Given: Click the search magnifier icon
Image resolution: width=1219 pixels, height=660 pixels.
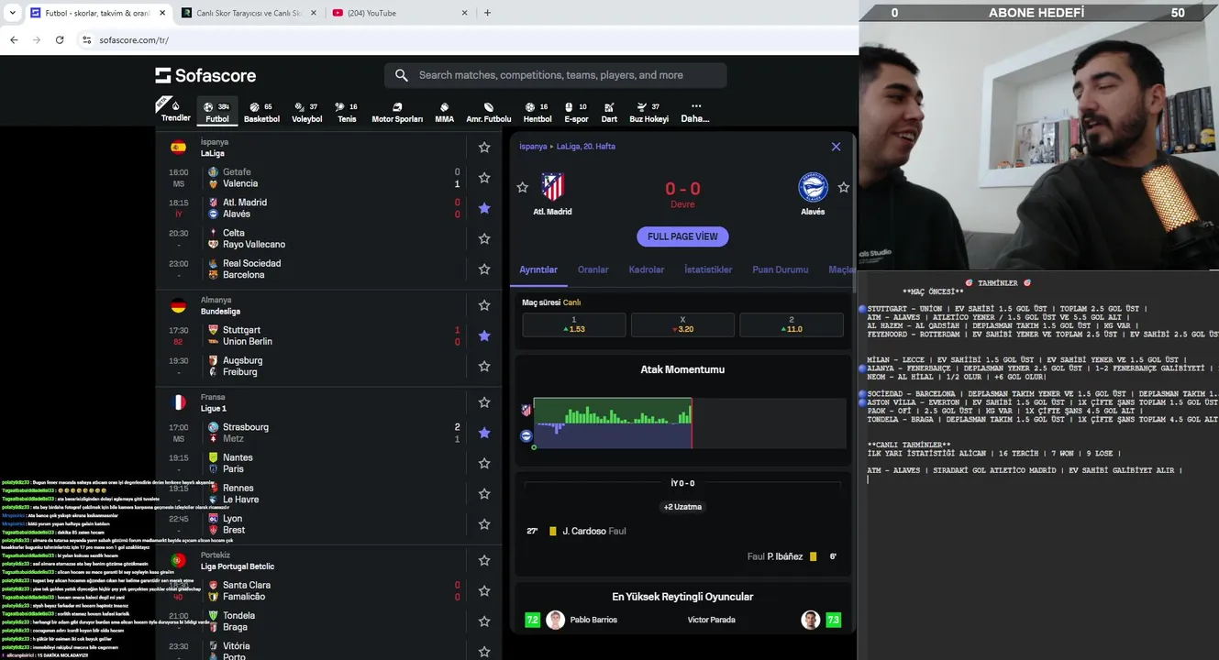Looking at the screenshot, I should pos(402,75).
